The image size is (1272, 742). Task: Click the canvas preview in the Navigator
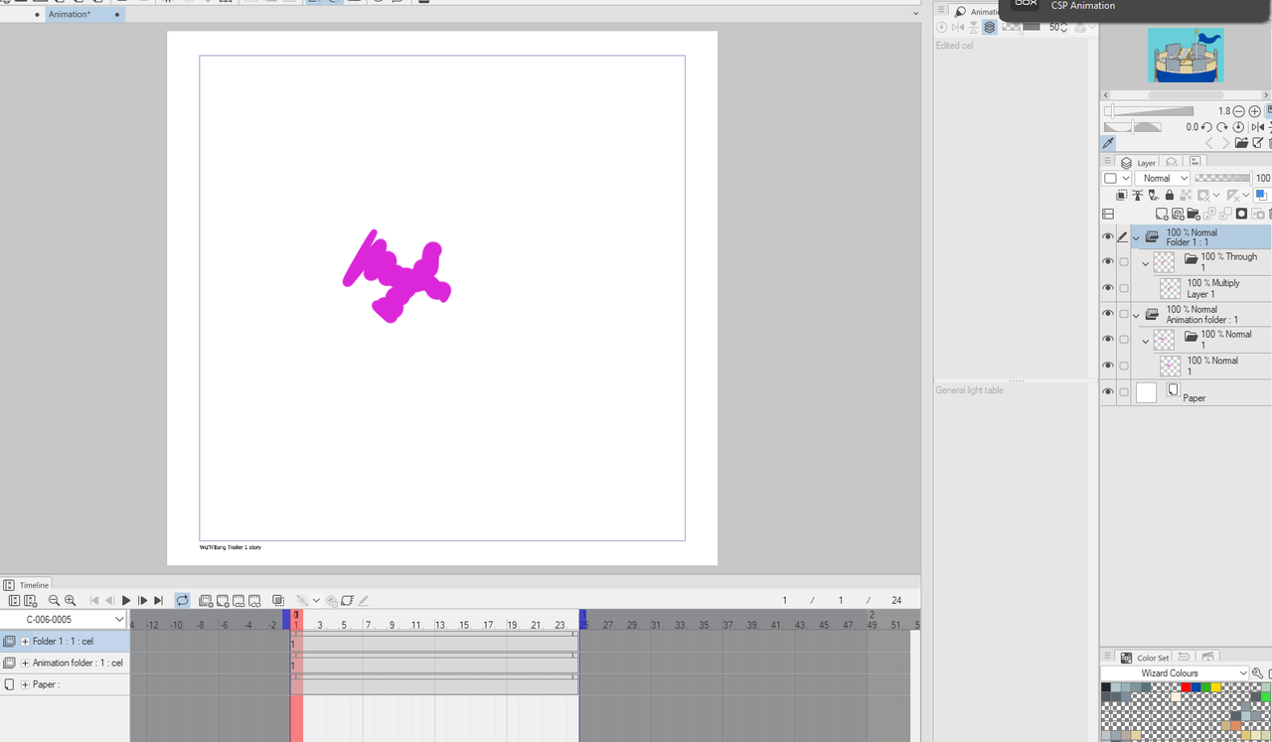coord(1188,55)
